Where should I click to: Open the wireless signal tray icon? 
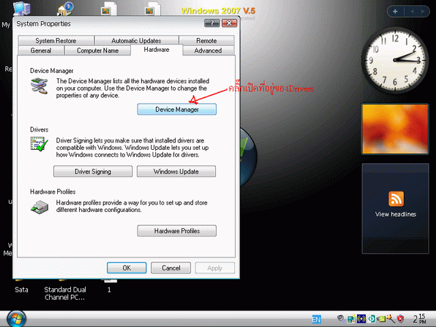point(361,319)
